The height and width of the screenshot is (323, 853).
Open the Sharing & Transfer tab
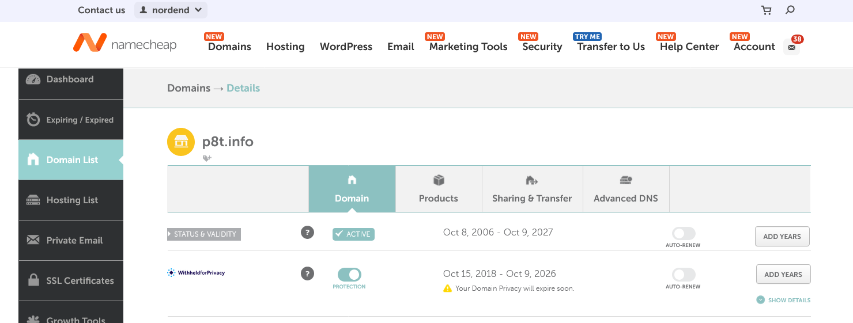tap(532, 189)
